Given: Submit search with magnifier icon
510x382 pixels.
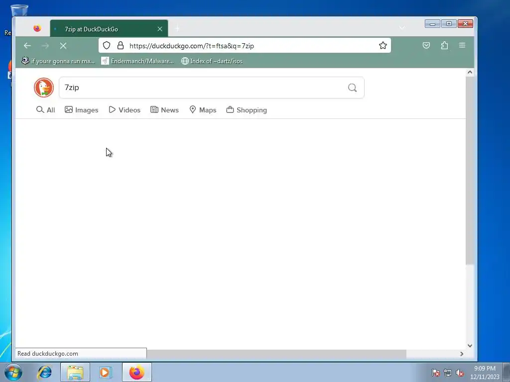Looking at the screenshot, I should pos(352,88).
